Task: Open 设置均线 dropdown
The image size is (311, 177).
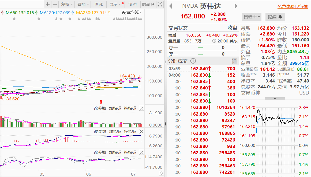Action: [x=132, y=13]
